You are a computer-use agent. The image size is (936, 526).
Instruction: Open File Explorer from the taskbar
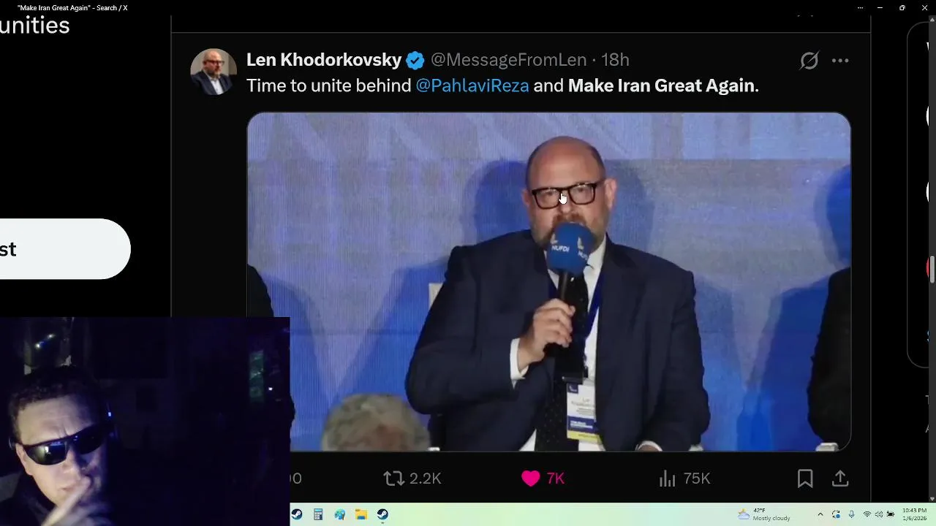point(361,514)
